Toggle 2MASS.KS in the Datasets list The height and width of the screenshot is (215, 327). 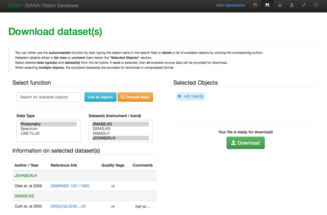(102, 124)
